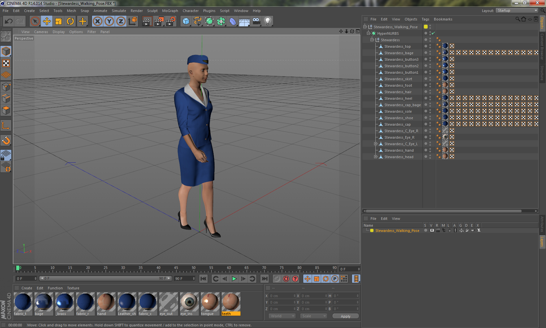This screenshot has width=546, height=328.
Task: Open viewport Cameras menu
Action: pos(41,32)
